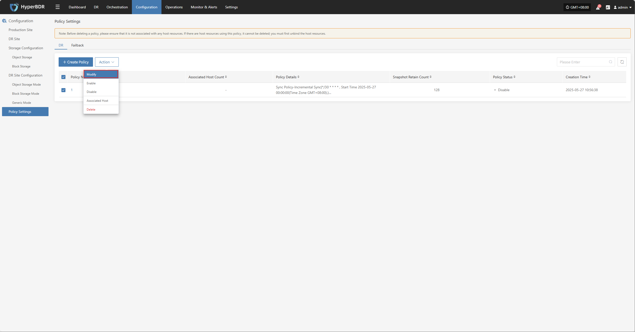This screenshot has height=332, width=635.
Task: Select Enable from the Action menu
Action: (x=101, y=83)
